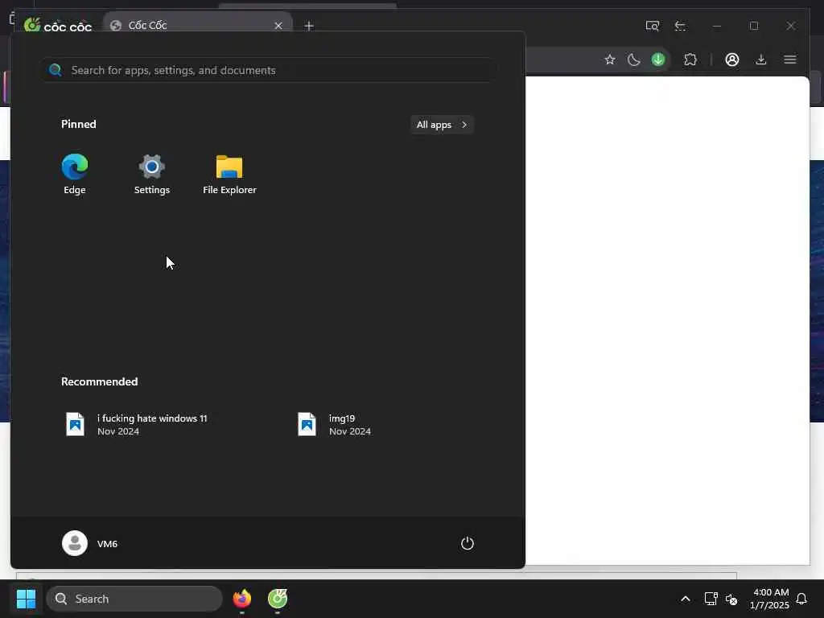This screenshot has width=824, height=618.
Task: Expand the All apps list
Action: click(442, 125)
